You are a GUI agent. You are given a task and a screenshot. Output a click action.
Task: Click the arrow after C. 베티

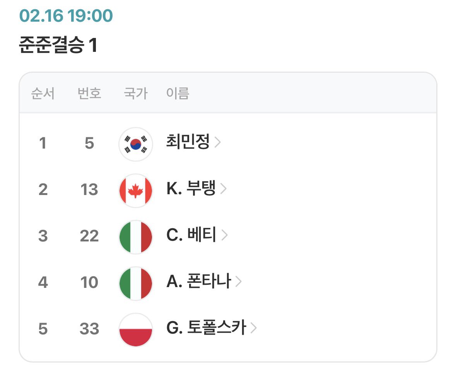coord(224,236)
